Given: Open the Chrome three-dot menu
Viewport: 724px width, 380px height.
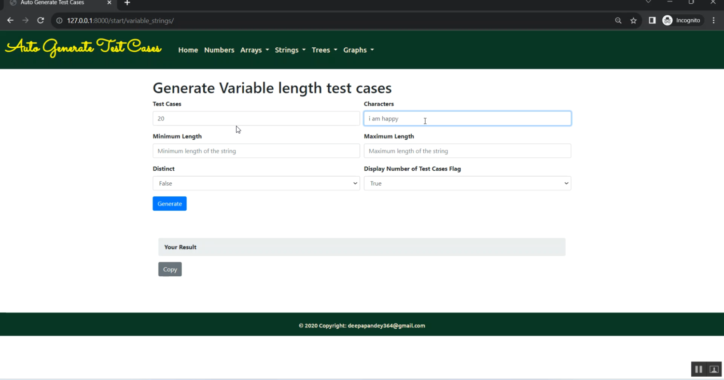Looking at the screenshot, I should click(x=714, y=20).
